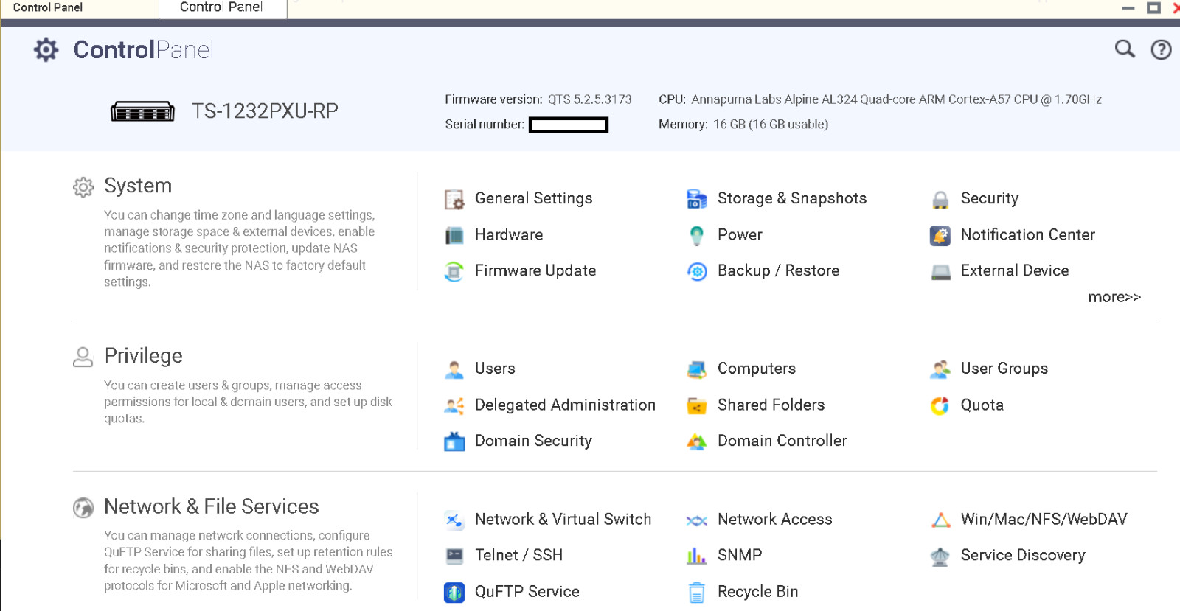1180x611 pixels.
Task: Click the Shared Folders icon
Action: (697, 405)
